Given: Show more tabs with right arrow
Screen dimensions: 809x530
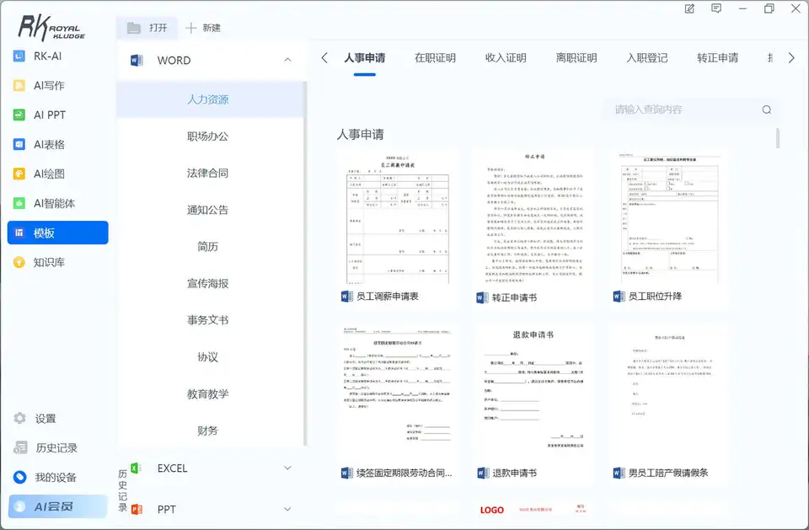Looking at the screenshot, I should pos(791,58).
